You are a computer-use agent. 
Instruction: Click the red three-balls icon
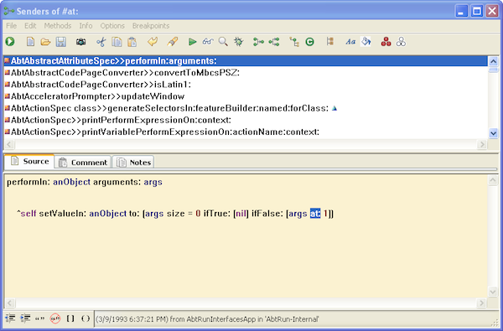tap(386, 42)
